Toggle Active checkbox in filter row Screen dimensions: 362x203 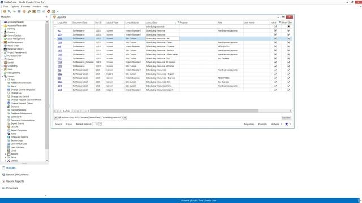pos(275,27)
